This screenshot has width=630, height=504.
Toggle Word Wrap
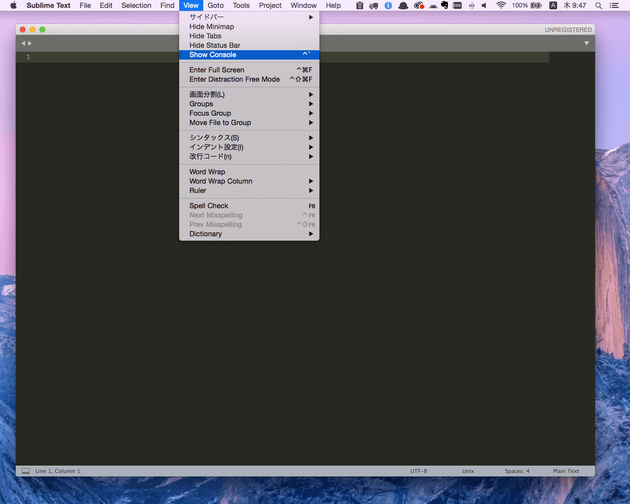pyautogui.click(x=249, y=172)
